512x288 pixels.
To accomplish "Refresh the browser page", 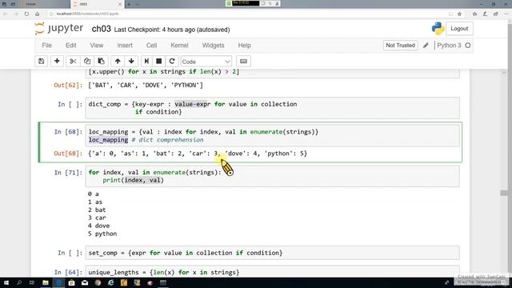I will [x=26, y=14].
